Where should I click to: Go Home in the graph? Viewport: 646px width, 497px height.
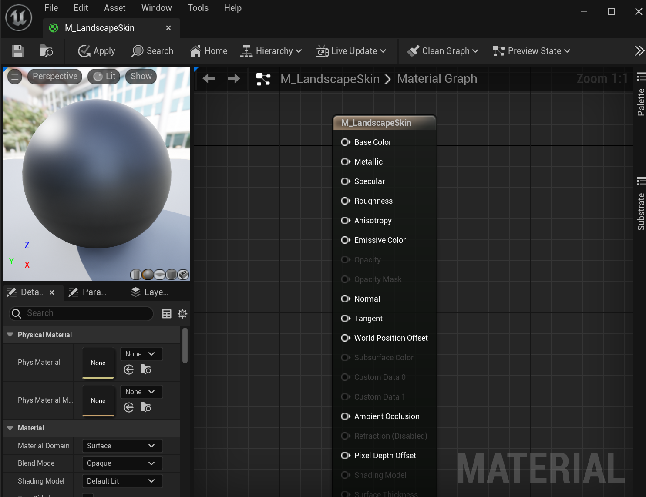[209, 51]
